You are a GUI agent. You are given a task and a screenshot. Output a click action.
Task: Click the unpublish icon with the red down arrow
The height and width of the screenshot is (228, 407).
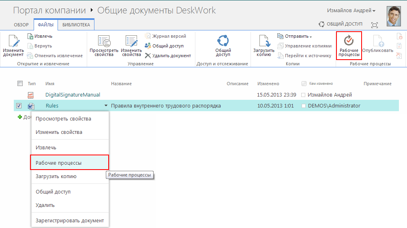[x=399, y=36]
